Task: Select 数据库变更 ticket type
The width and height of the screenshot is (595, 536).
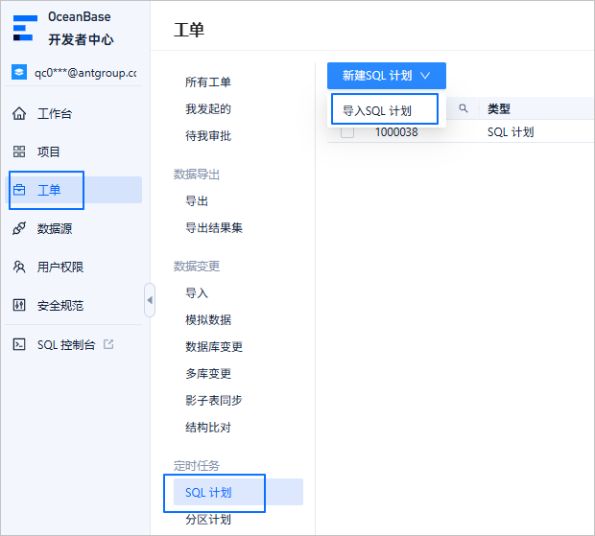Action: tap(214, 346)
